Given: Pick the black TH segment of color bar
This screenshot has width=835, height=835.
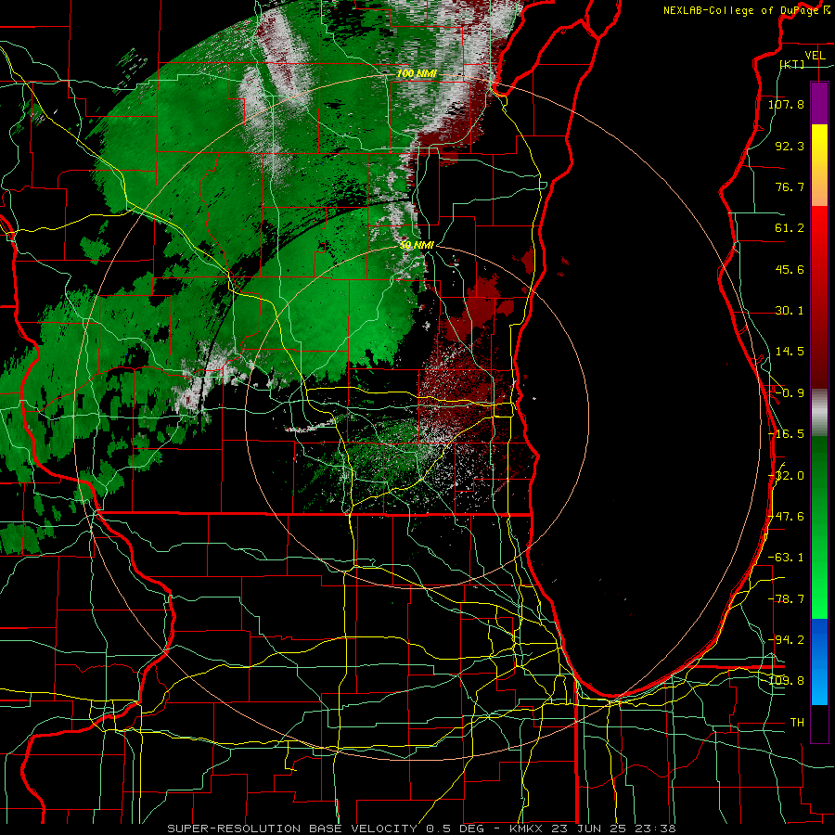Looking at the screenshot, I should coord(819,723).
